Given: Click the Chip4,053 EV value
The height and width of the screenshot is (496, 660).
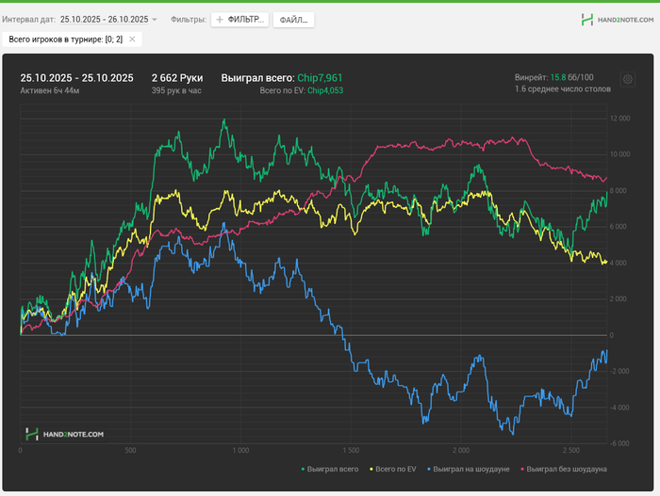Looking at the screenshot, I should point(325,90).
